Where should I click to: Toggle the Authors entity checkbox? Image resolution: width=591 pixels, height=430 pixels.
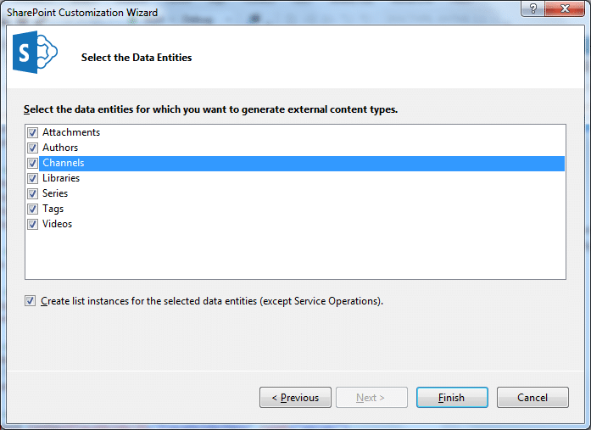[x=33, y=148]
